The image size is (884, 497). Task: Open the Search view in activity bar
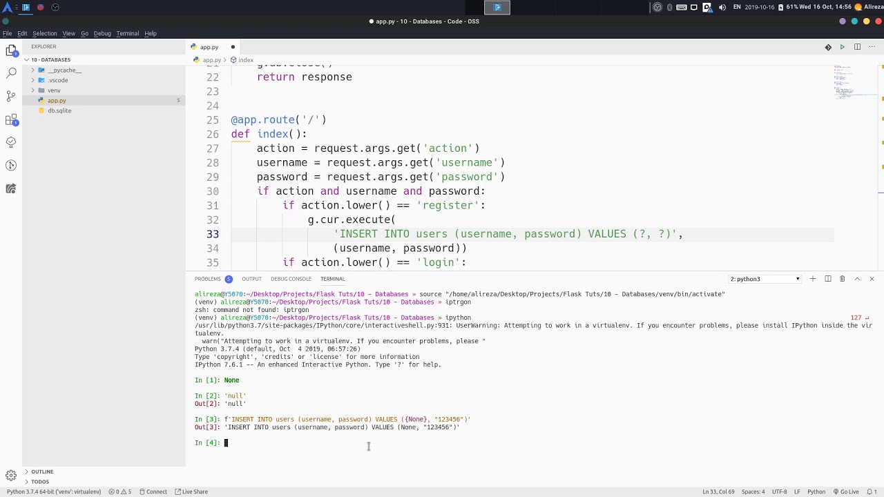(11, 72)
